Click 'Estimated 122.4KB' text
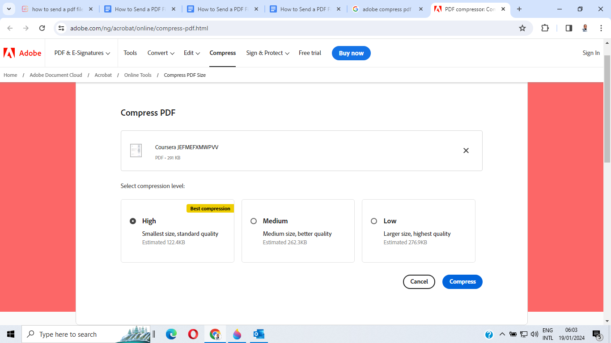 point(163,243)
